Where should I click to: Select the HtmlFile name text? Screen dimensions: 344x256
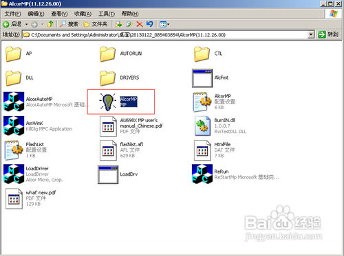pyautogui.click(x=222, y=144)
